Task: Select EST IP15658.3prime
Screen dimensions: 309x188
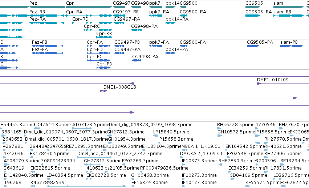Action: pyautogui.click(x=176, y=139)
